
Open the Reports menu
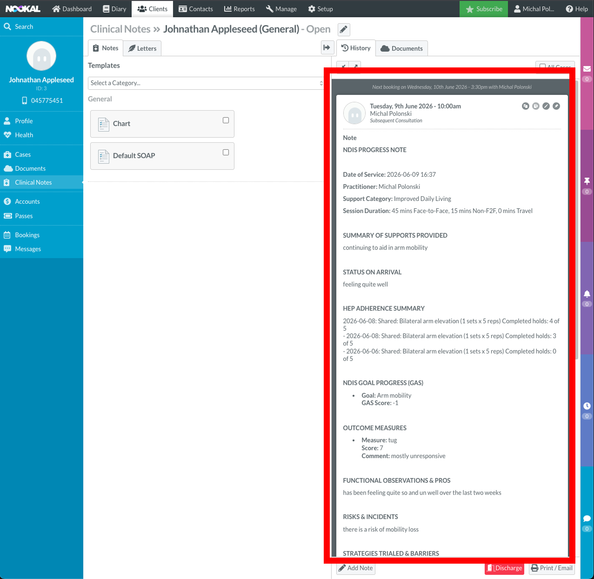click(240, 9)
